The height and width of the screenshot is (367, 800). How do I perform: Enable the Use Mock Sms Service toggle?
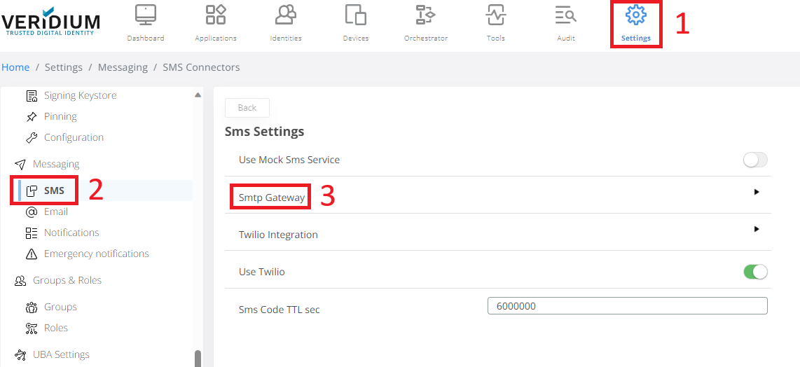[x=755, y=160]
